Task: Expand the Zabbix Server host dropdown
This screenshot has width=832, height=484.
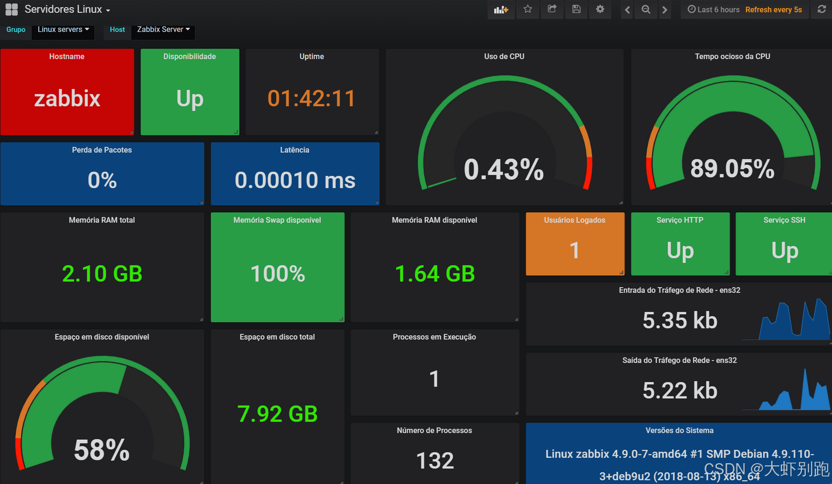Action: click(163, 30)
